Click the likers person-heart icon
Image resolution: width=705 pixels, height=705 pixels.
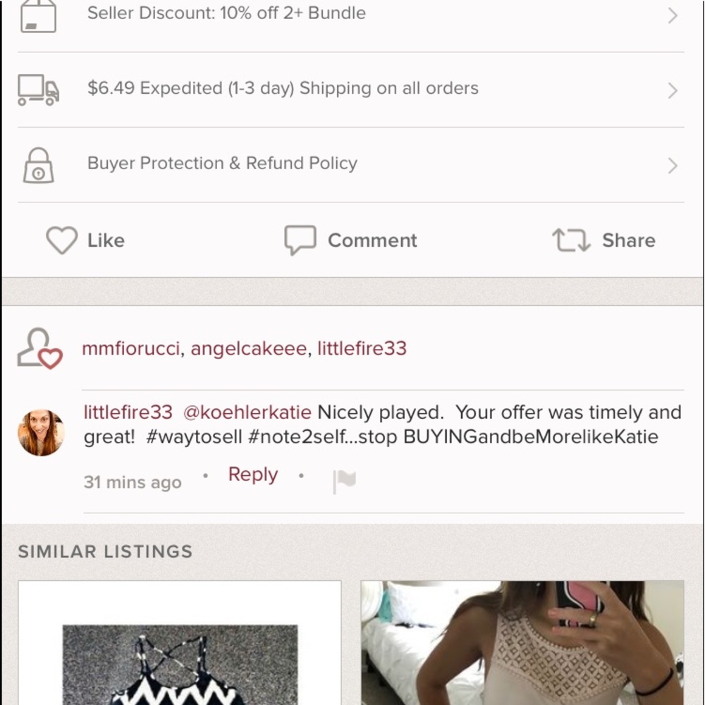(39, 348)
